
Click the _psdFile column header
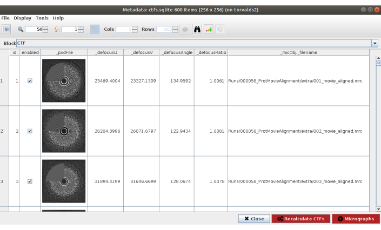click(64, 52)
